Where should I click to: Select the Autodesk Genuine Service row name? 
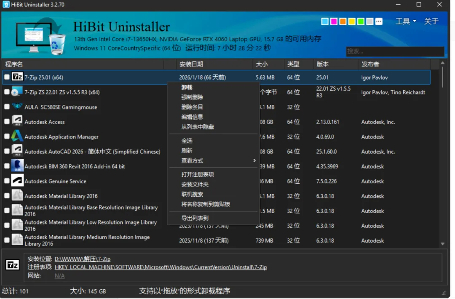pyautogui.click(x=56, y=181)
